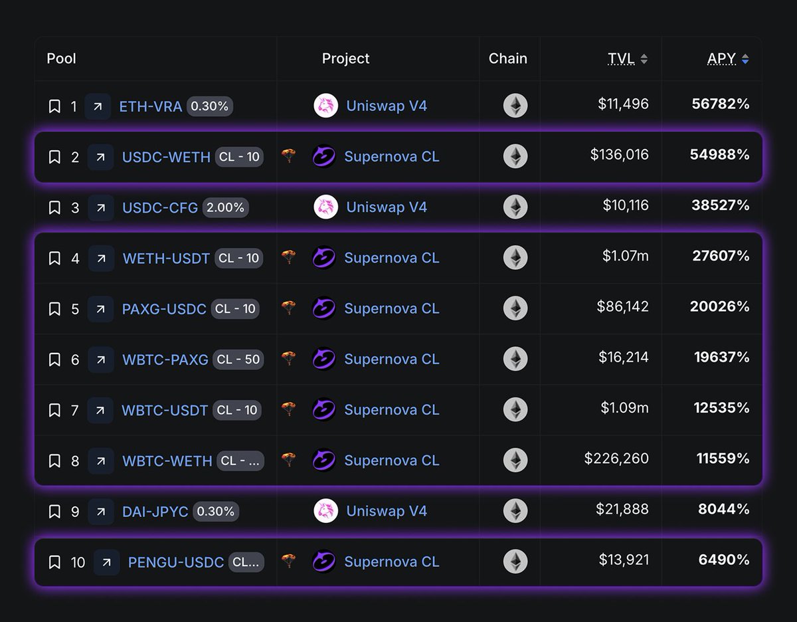797x622 pixels.
Task: Click the Supernova logo in WETH-USDT row
Action: tap(324, 258)
